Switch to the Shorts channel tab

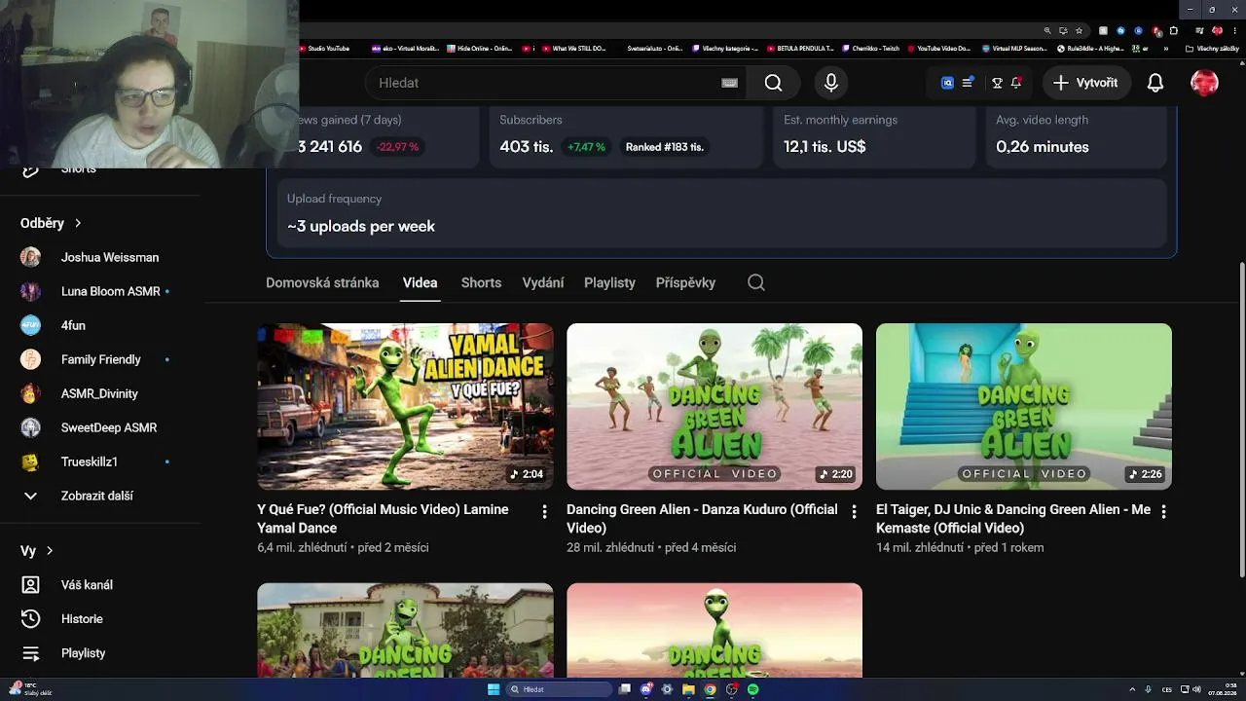tap(481, 282)
